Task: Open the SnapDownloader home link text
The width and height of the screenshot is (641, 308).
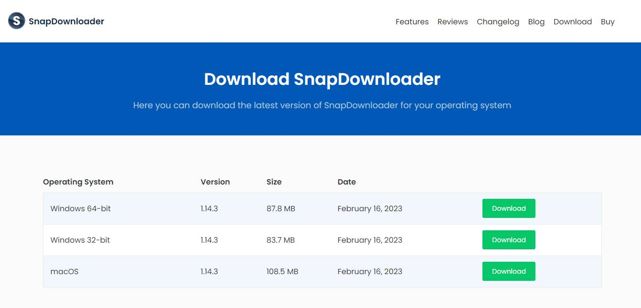Action: pos(66,21)
